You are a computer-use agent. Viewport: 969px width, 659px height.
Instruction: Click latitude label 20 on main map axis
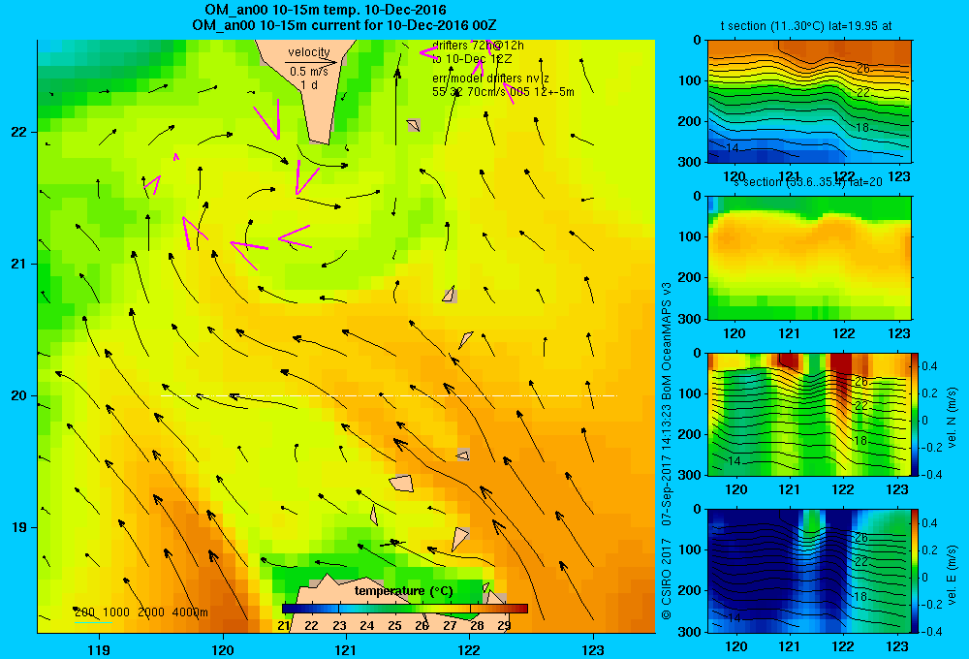click(19, 395)
